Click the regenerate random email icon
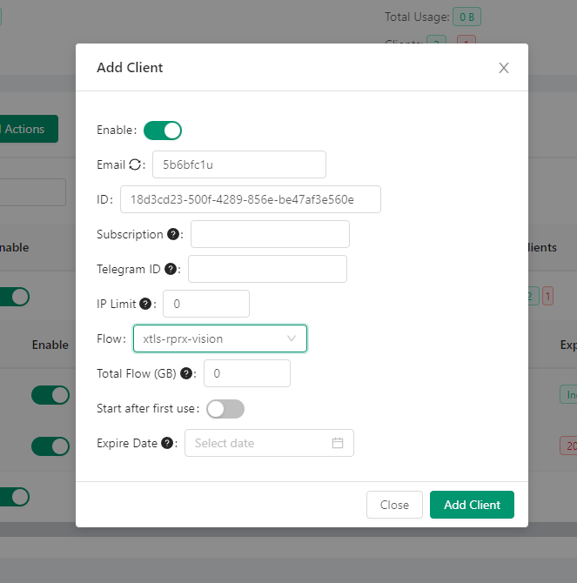 (134, 164)
